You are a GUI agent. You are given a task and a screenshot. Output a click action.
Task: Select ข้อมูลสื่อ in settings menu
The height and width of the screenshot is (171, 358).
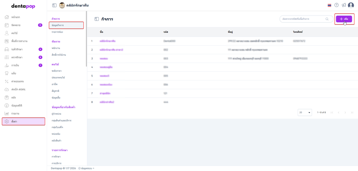point(56,98)
